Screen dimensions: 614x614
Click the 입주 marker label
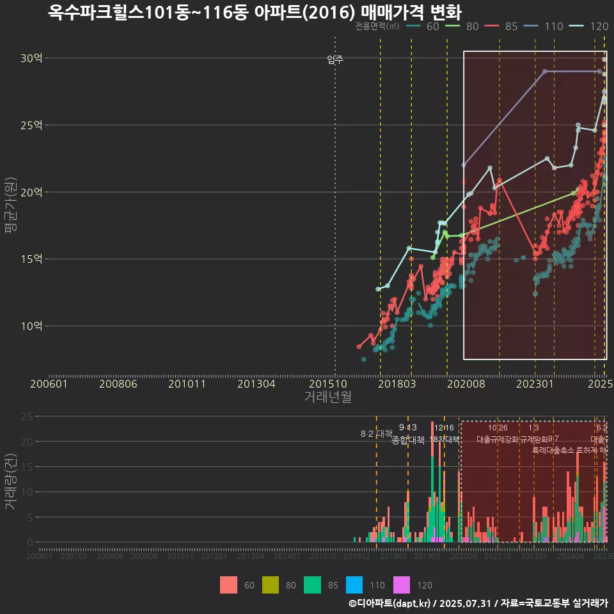335,59
